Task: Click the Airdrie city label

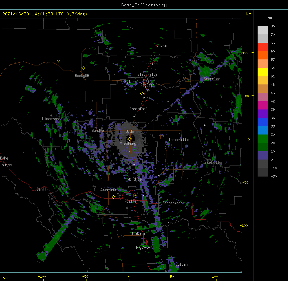Action: pos(135,179)
